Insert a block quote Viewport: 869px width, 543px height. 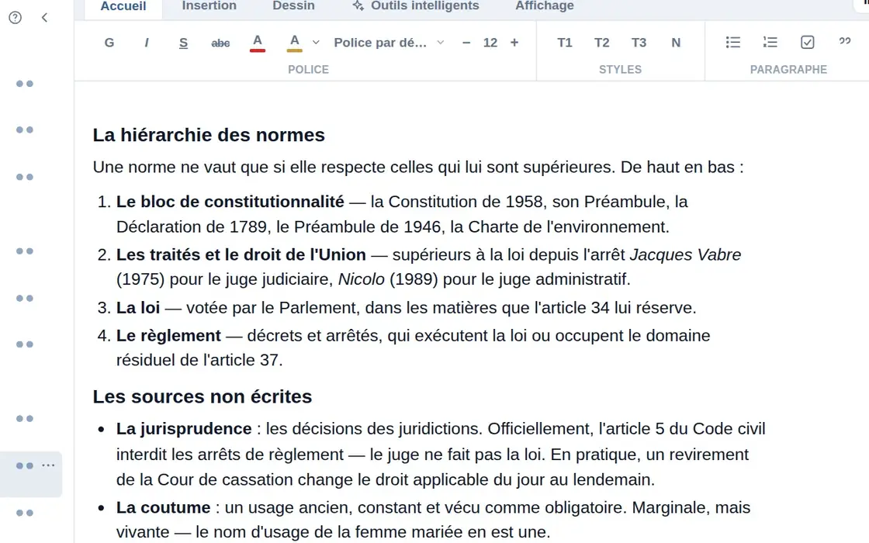pos(844,43)
